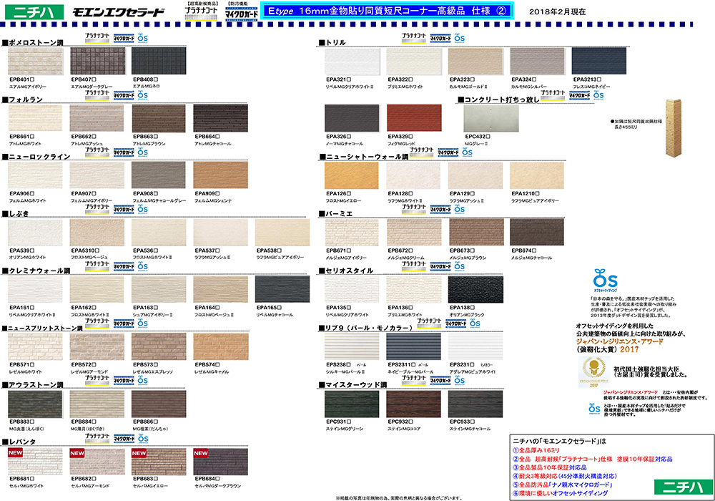Click the モエンエクセラード wordmark in the header
The image size is (715, 501).
click(118, 12)
